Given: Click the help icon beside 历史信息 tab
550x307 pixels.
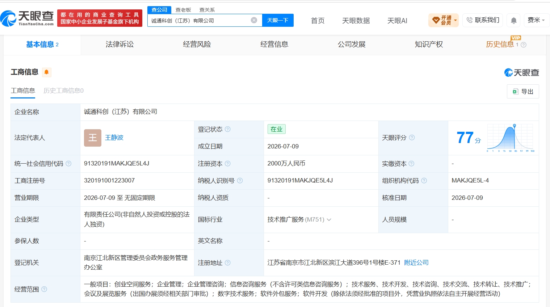Looking at the screenshot, I should [x=524, y=45].
